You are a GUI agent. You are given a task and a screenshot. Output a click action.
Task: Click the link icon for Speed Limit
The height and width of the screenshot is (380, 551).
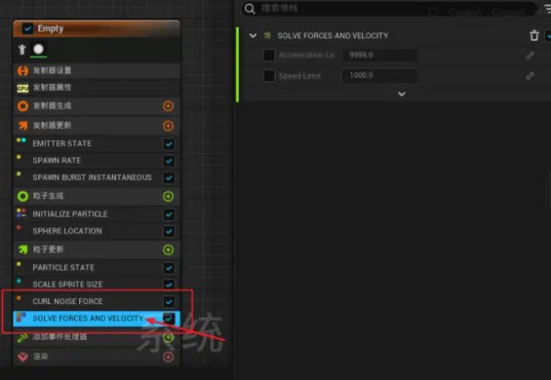[x=530, y=76]
